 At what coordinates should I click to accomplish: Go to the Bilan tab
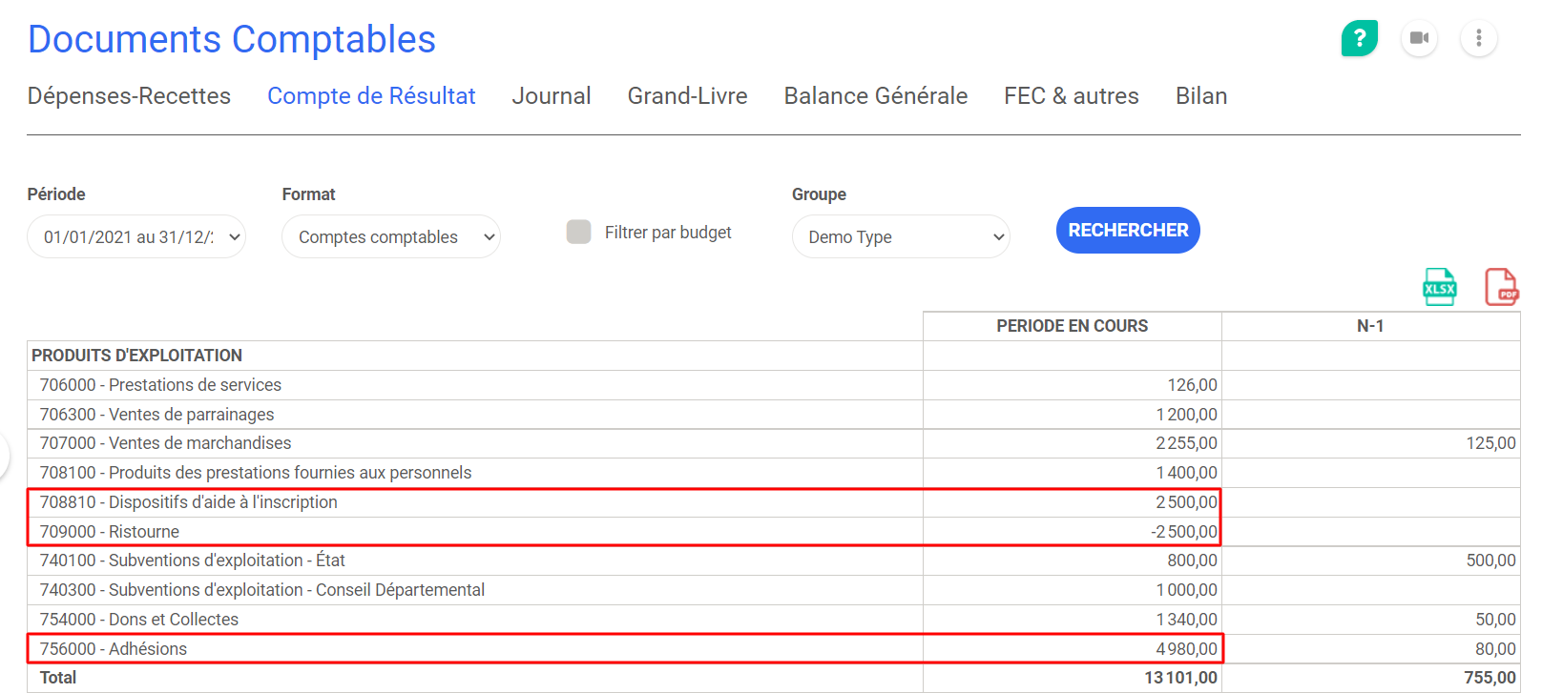click(1201, 96)
